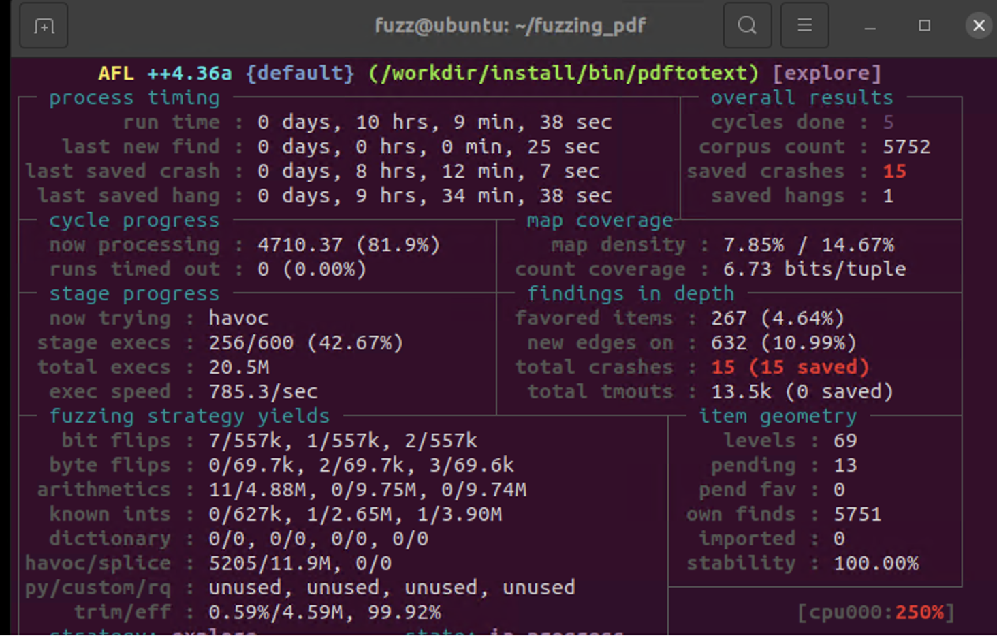Click the AFL ++4.36a banner text
Image resolution: width=997 pixels, height=640 pixels.
pyautogui.click(x=165, y=74)
